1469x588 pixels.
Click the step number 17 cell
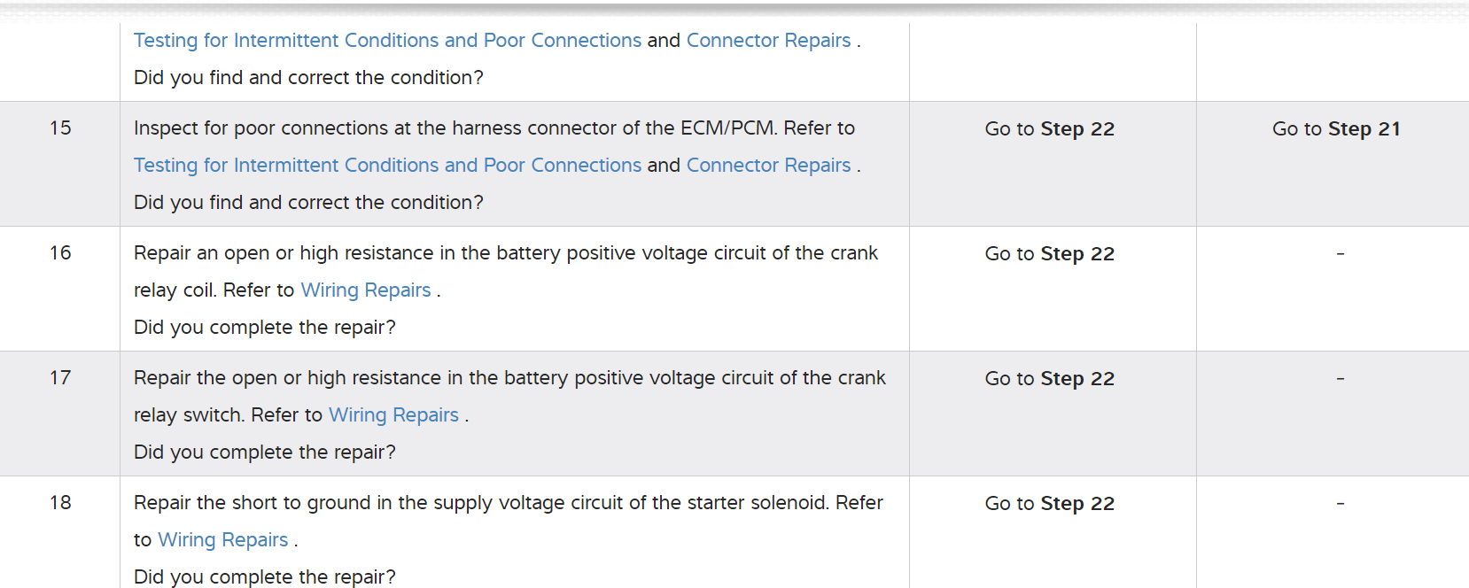[x=60, y=378]
